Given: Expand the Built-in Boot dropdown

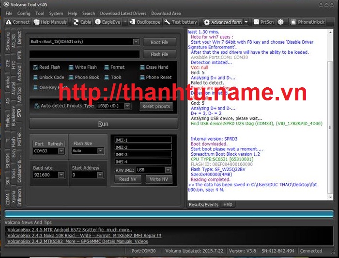Looking at the screenshot, I should pos(136,41).
